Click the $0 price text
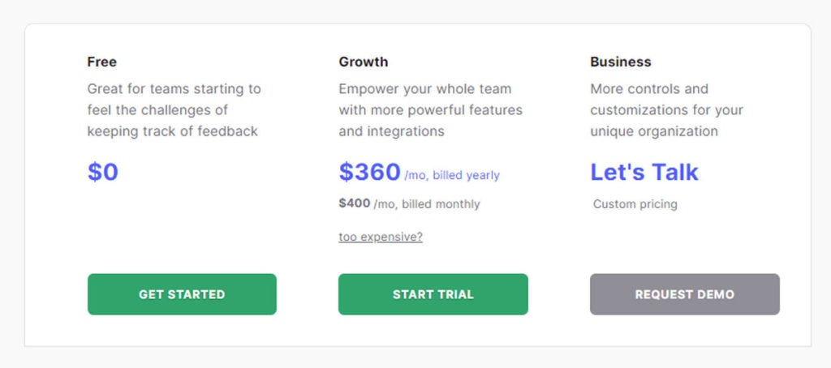The image size is (831, 368). click(x=103, y=172)
